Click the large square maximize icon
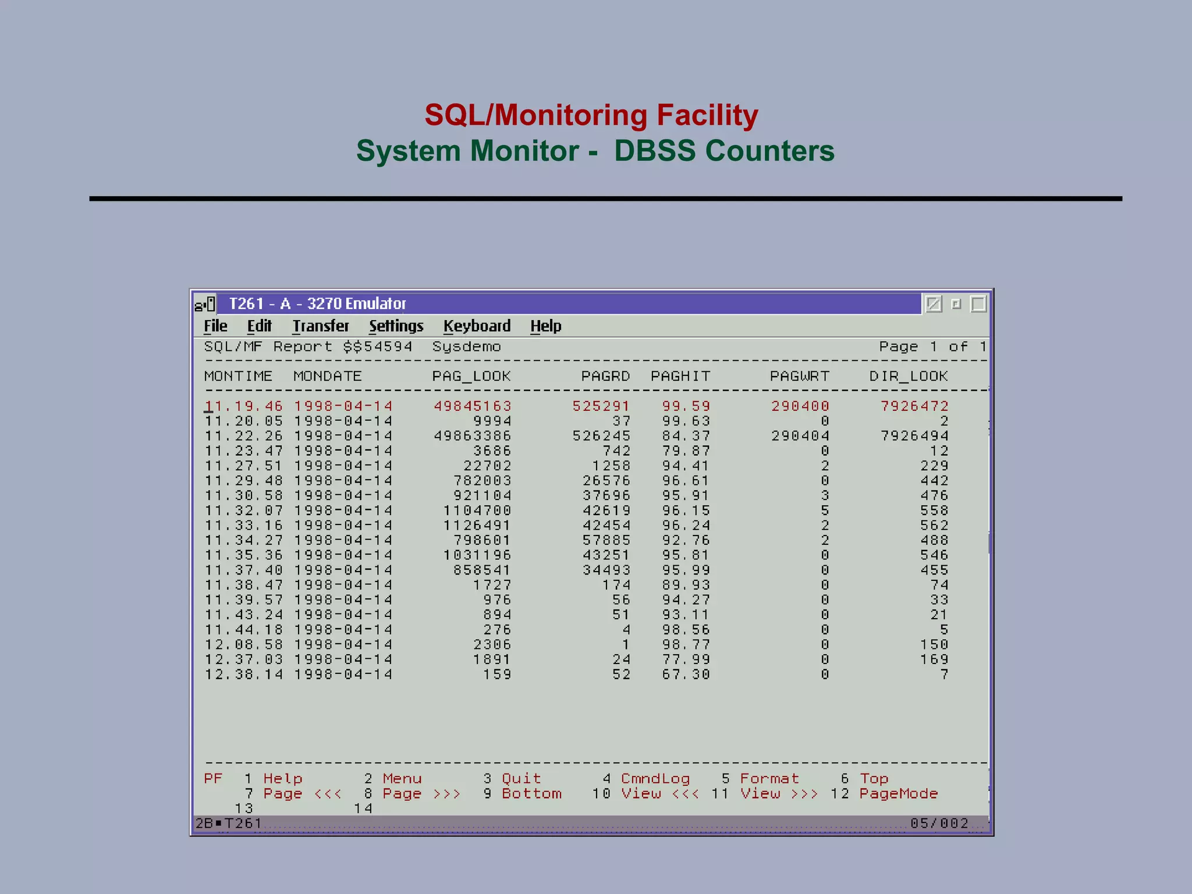Viewport: 1192px width, 894px height. coord(978,304)
